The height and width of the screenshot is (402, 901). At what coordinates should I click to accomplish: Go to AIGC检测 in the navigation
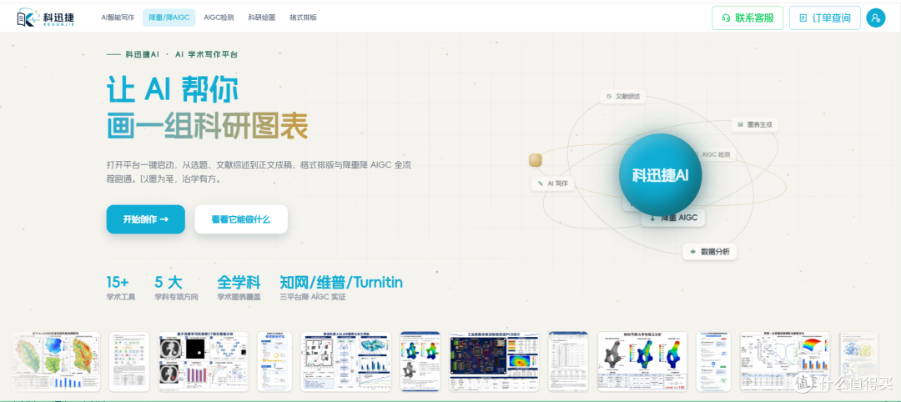(x=219, y=18)
